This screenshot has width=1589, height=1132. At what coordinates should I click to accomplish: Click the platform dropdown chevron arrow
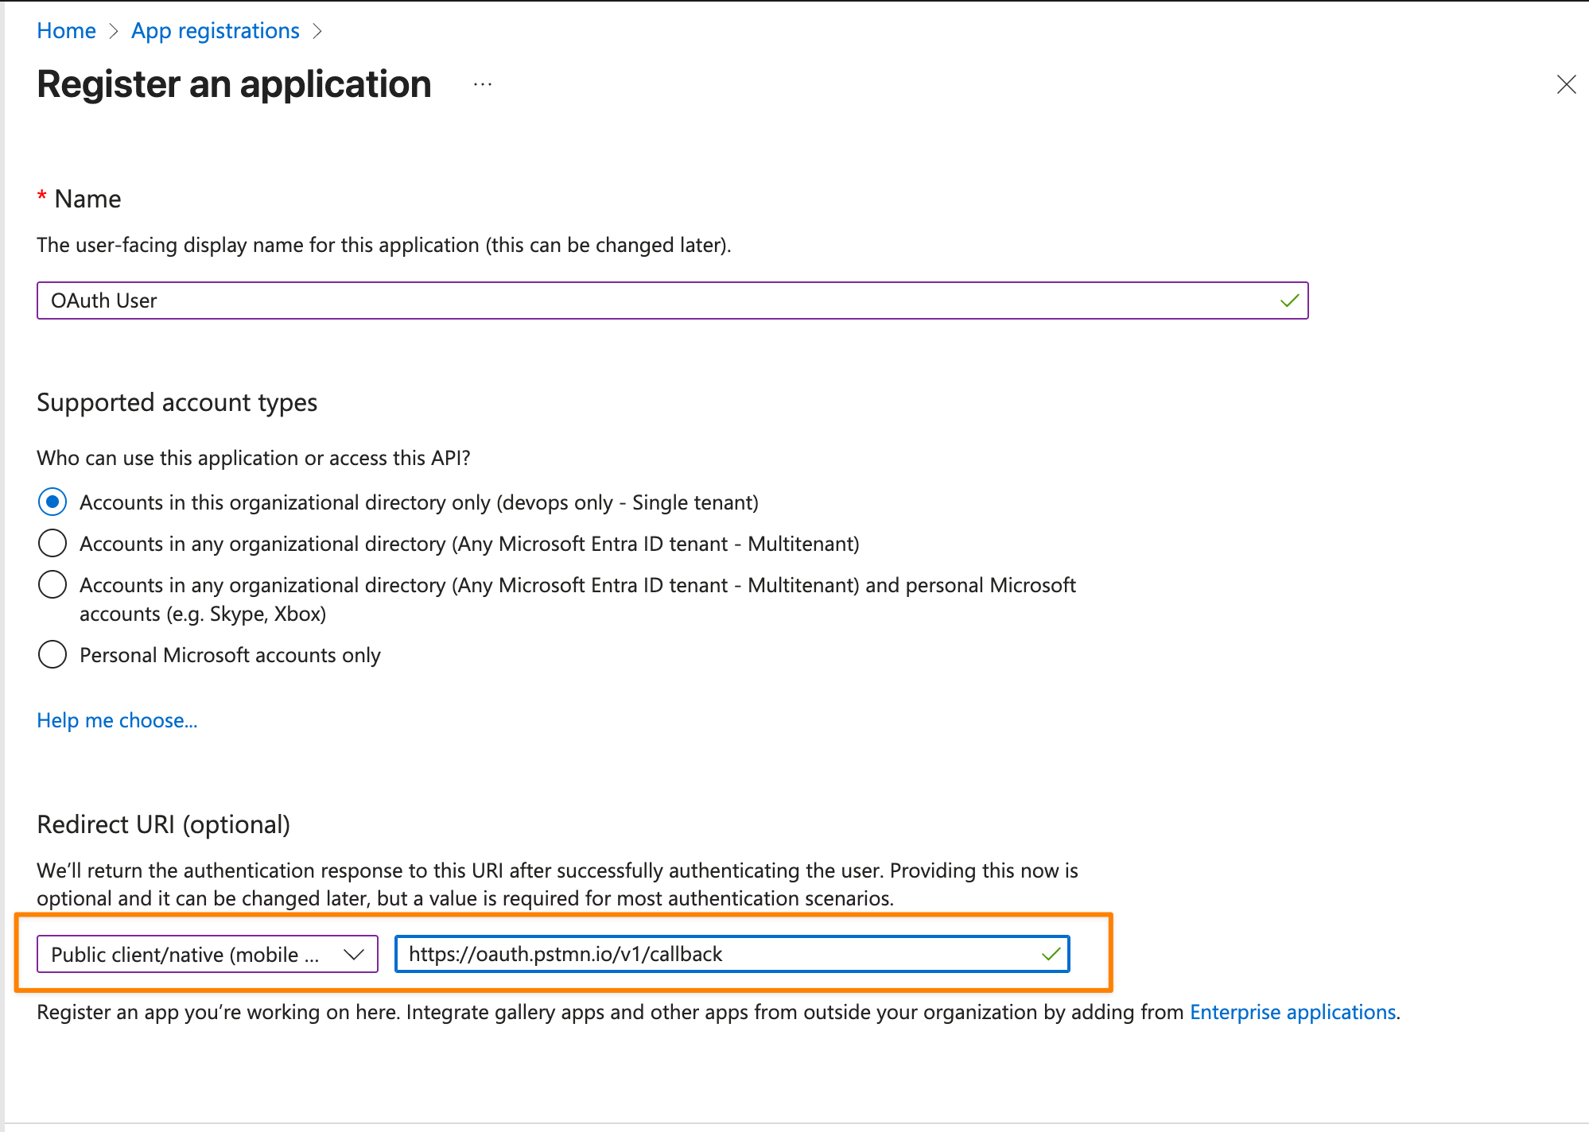click(353, 954)
